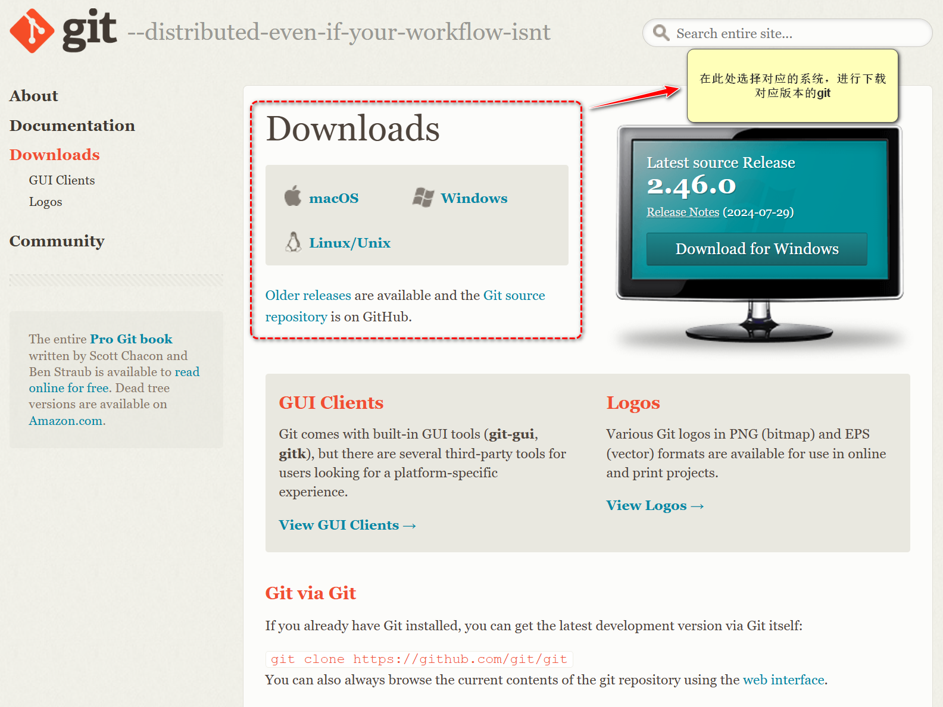This screenshot has width=943, height=707.
Task: Click the 2.46.0 version number
Action: tap(692, 185)
